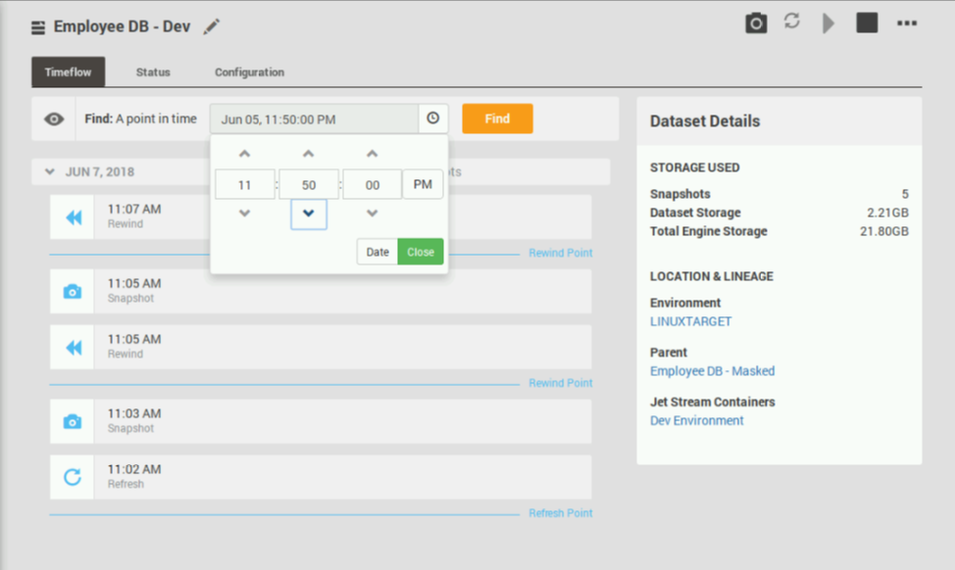
Task: Increase the hour with the up chevron
Action: [x=244, y=154]
